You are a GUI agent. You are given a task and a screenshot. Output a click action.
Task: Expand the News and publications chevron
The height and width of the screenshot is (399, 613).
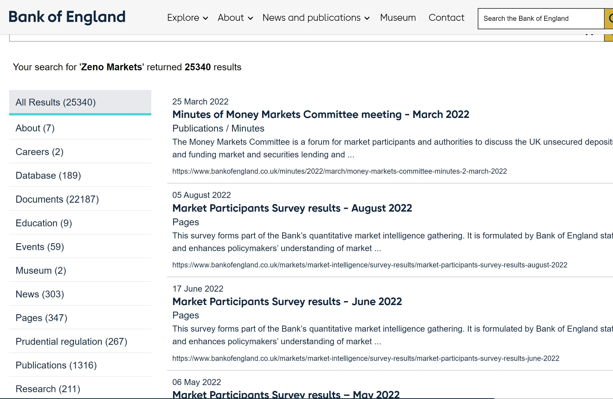(x=367, y=18)
